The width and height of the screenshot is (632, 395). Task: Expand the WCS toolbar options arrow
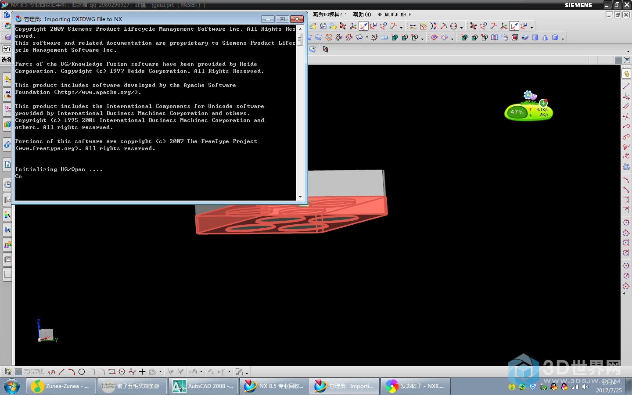point(401,28)
